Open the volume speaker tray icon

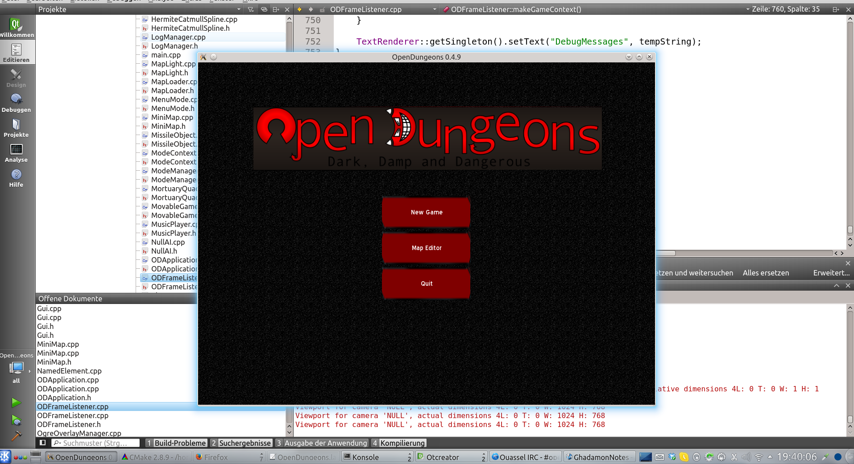[746, 457]
